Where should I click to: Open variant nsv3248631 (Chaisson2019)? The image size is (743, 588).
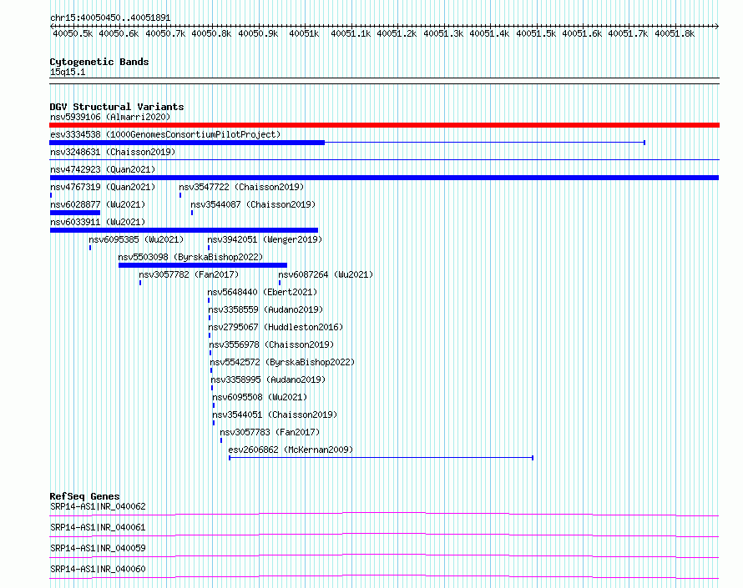113,152
